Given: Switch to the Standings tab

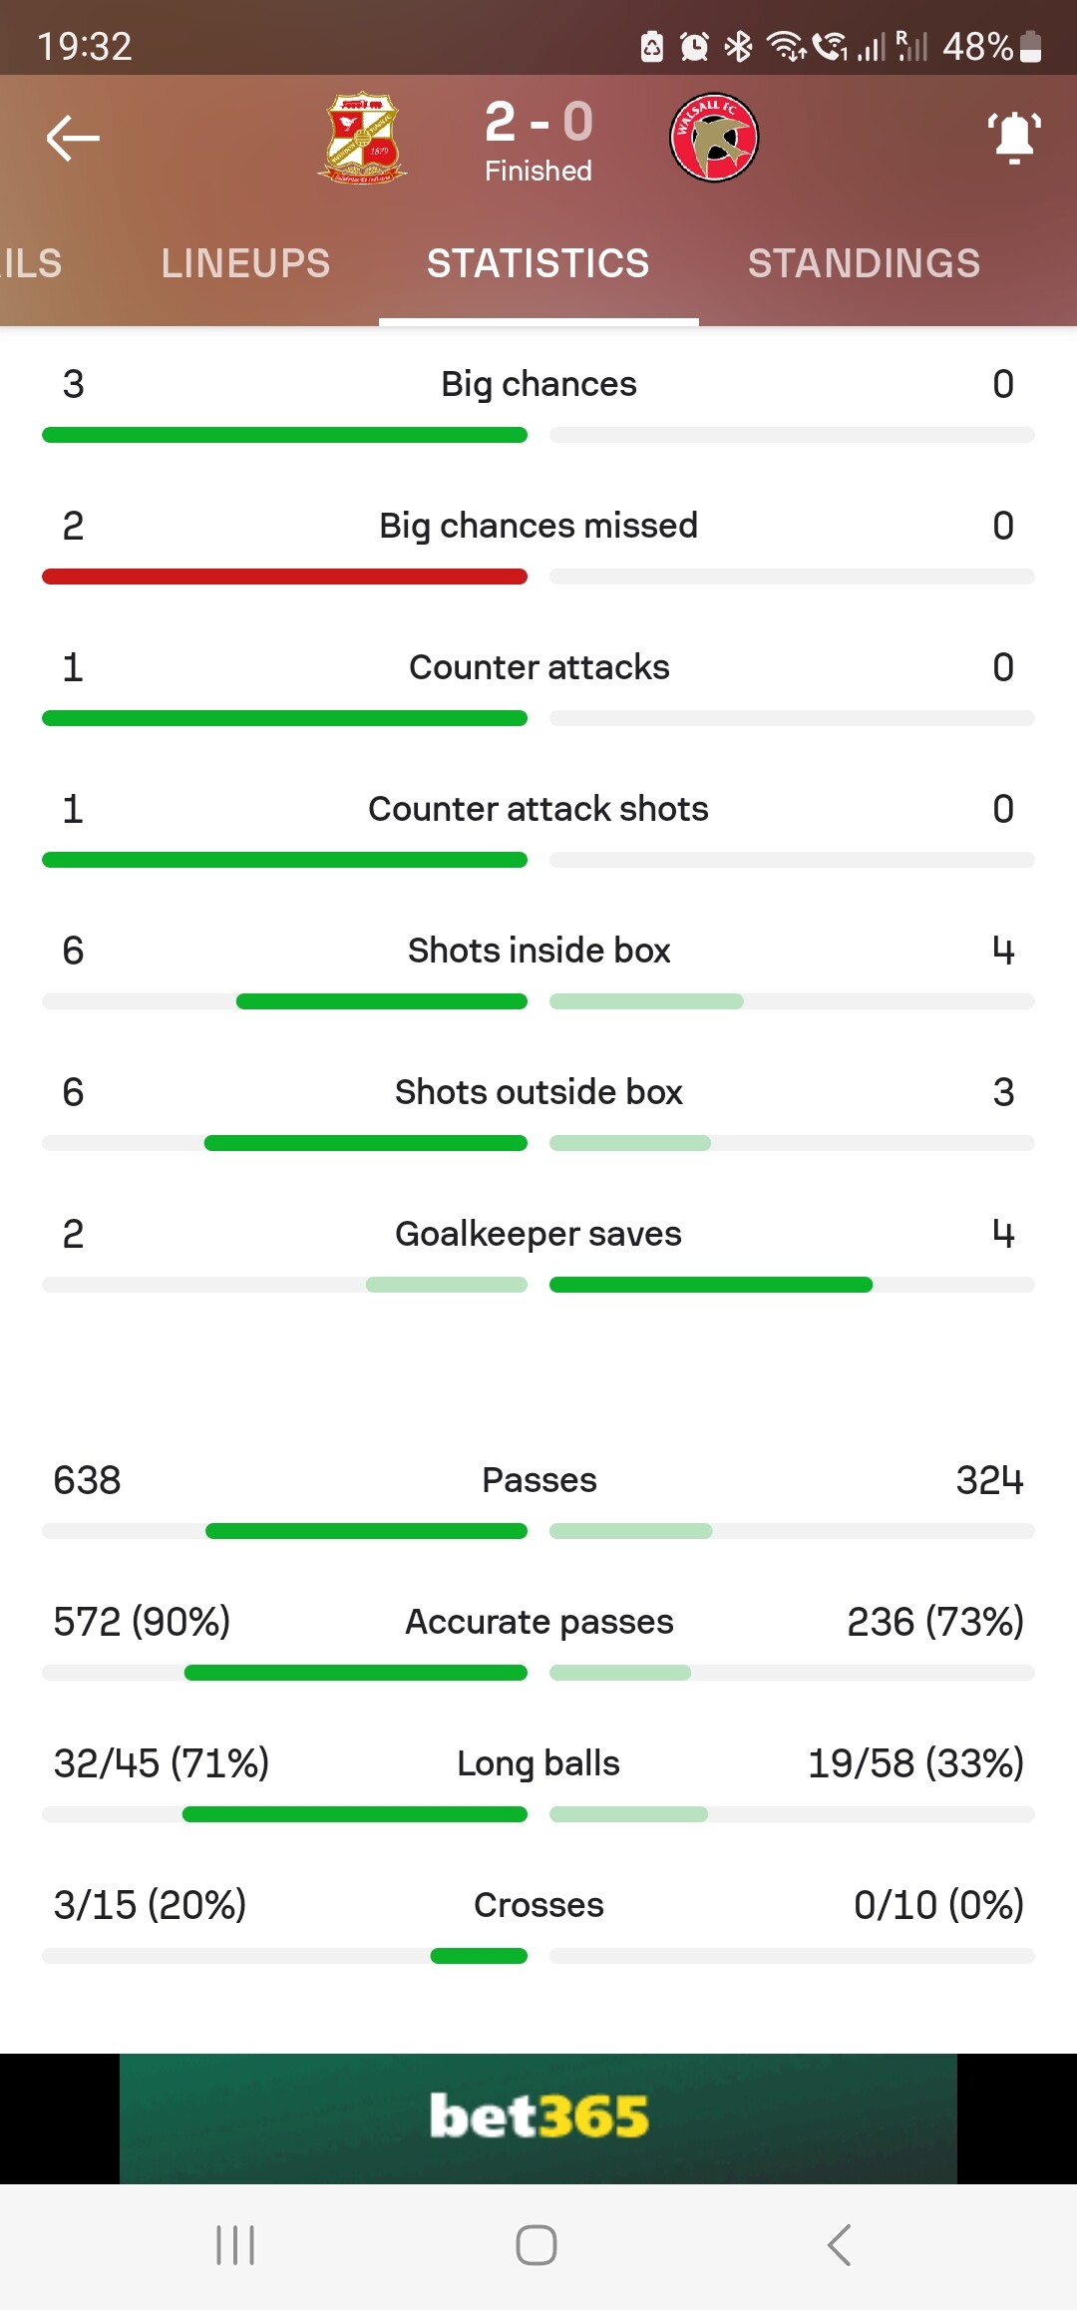Looking at the screenshot, I should 864,263.
